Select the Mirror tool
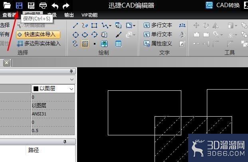This screenshot has height=162, width=248. [215, 25]
